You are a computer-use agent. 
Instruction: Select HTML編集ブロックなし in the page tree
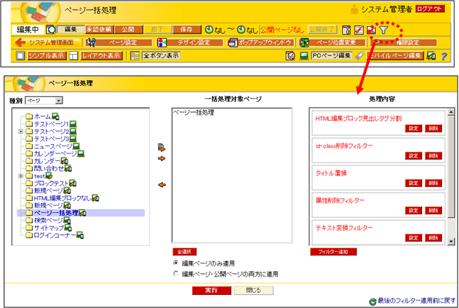(62, 198)
